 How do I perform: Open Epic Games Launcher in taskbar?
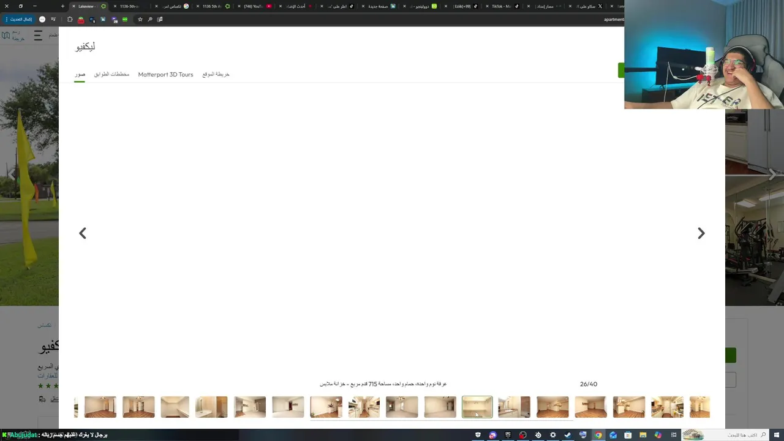pyautogui.click(x=508, y=435)
